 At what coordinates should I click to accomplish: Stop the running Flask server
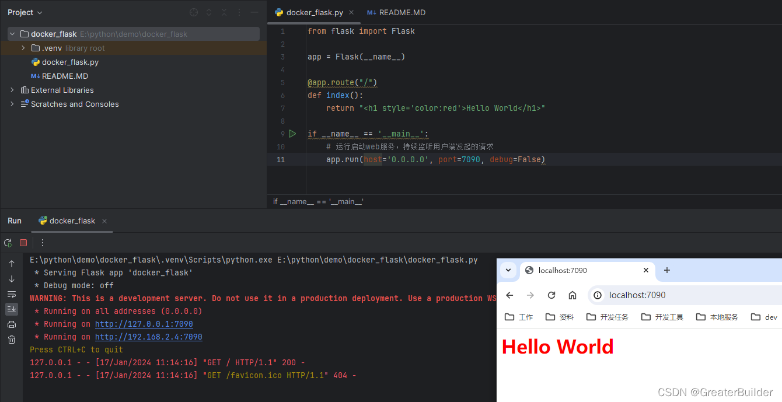click(x=23, y=242)
